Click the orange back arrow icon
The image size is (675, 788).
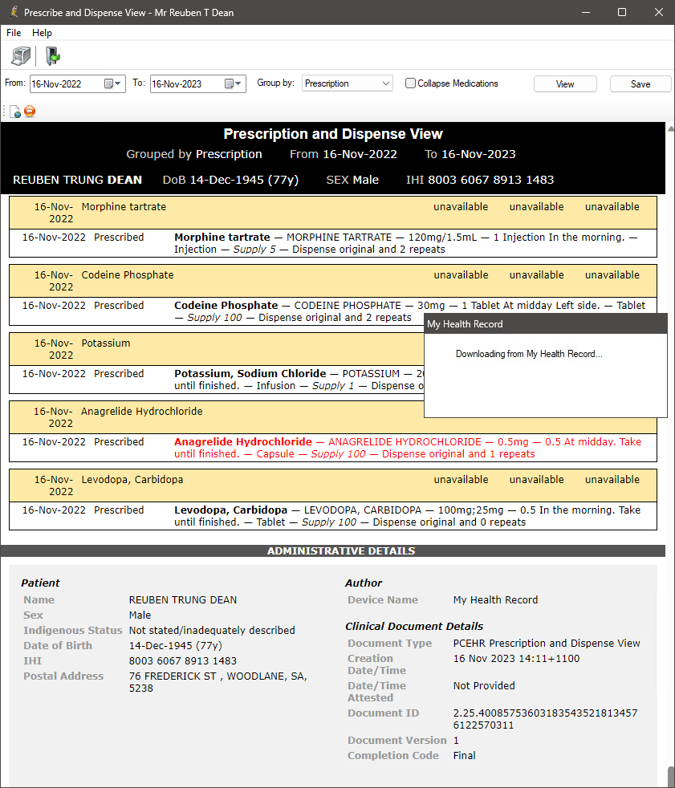pos(30,111)
